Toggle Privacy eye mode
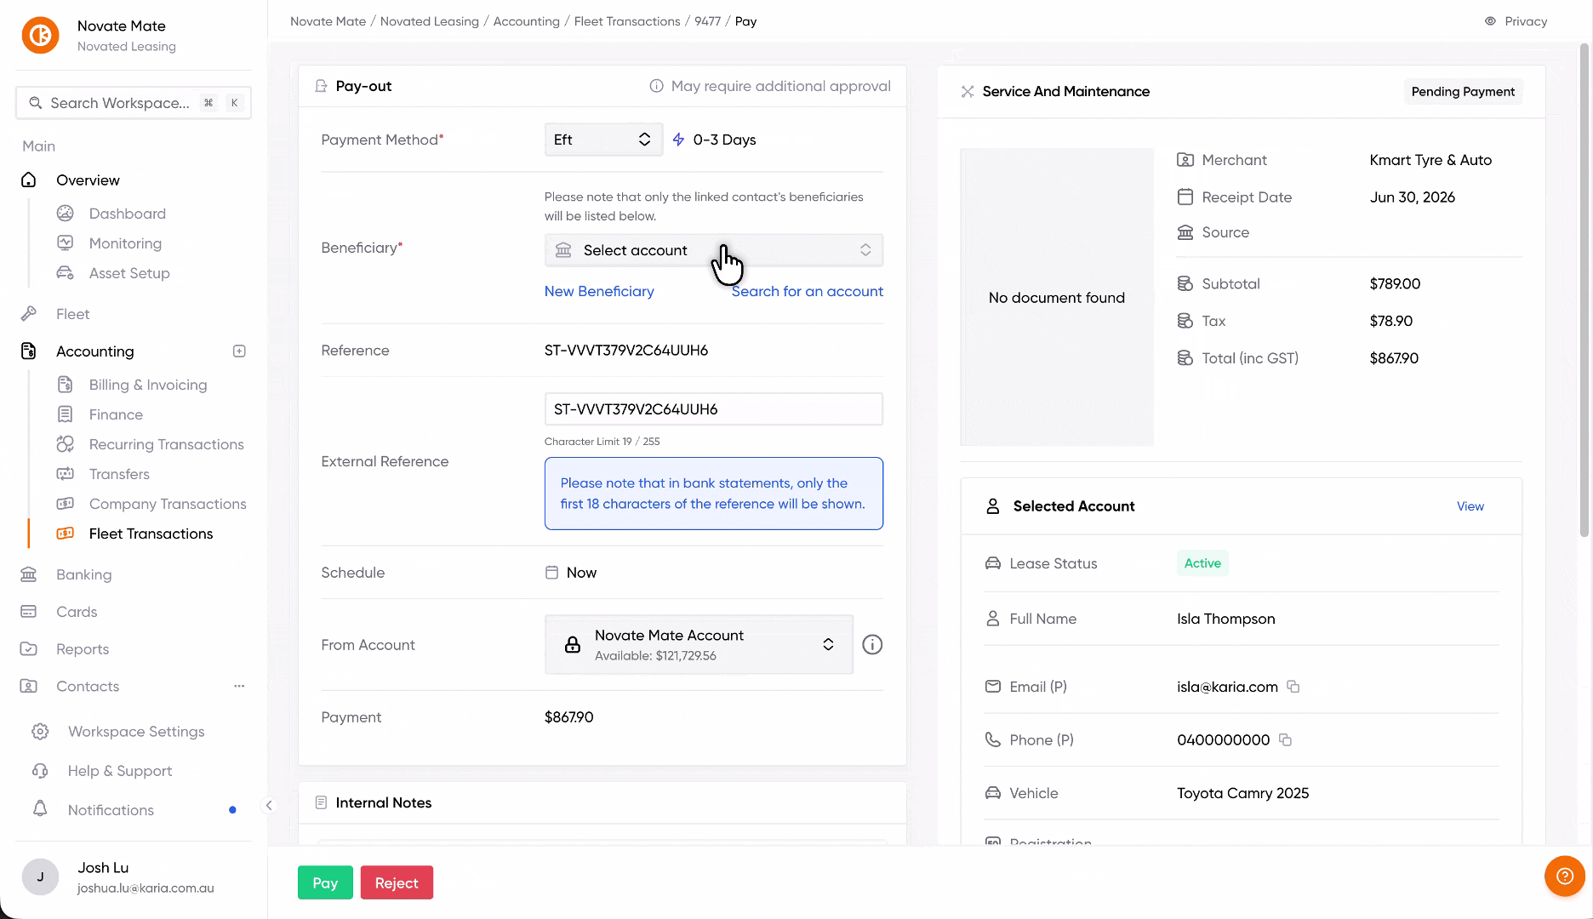This screenshot has height=919, width=1593. tap(1516, 21)
